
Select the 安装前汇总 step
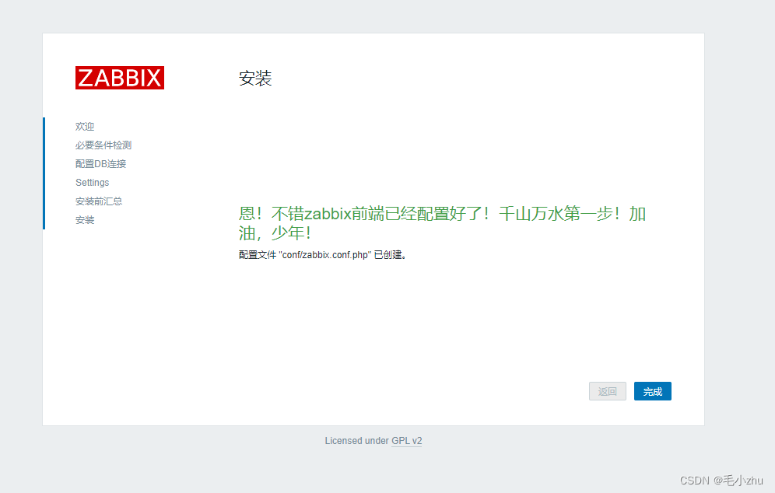click(99, 201)
